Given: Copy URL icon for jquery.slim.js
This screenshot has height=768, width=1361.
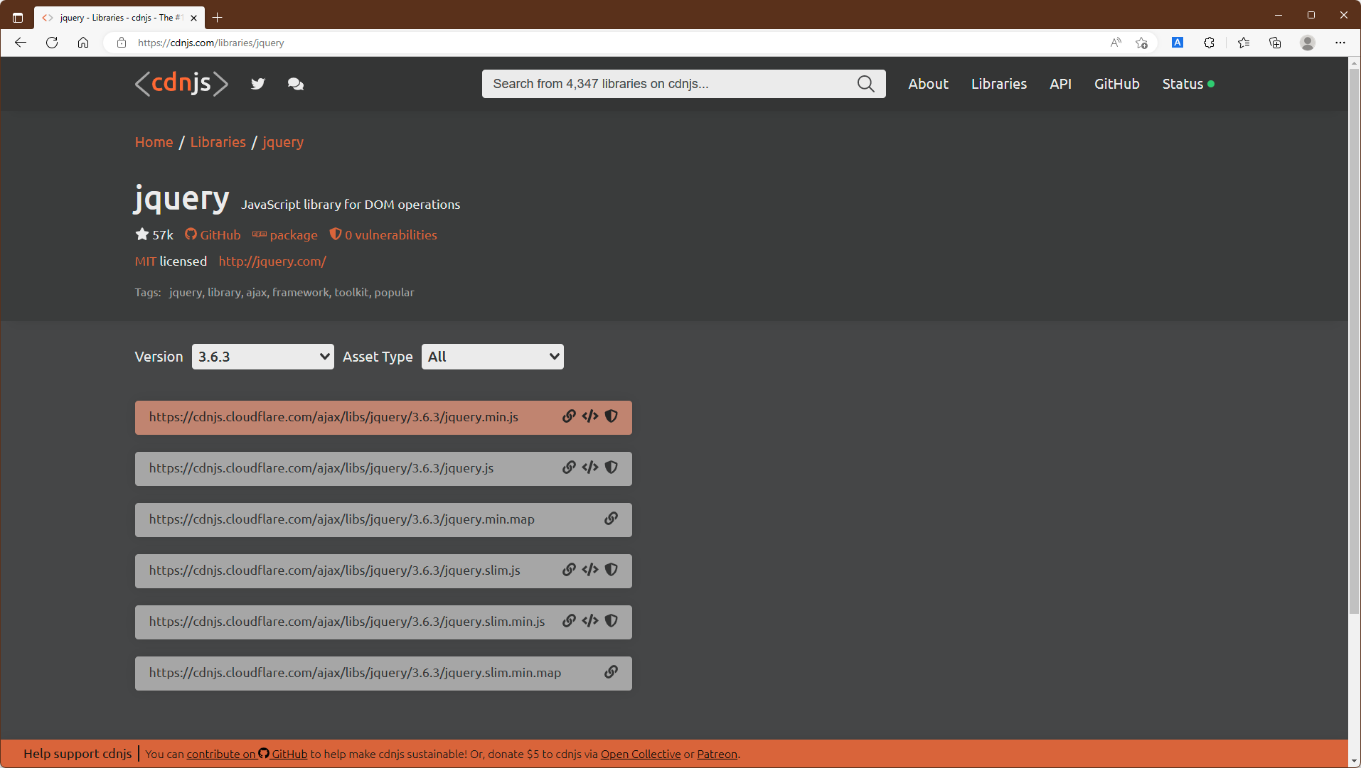Looking at the screenshot, I should (x=569, y=570).
